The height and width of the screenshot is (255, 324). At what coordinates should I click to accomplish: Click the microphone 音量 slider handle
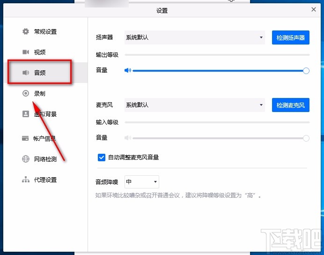tap(306, 138)
